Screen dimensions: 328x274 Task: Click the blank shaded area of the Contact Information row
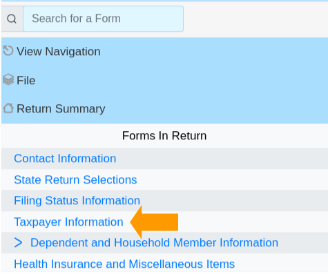point(221,159)
